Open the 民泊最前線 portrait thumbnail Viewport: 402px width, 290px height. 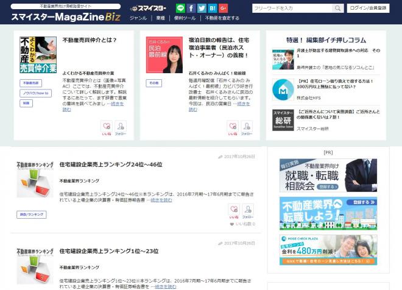click(164, 55)
